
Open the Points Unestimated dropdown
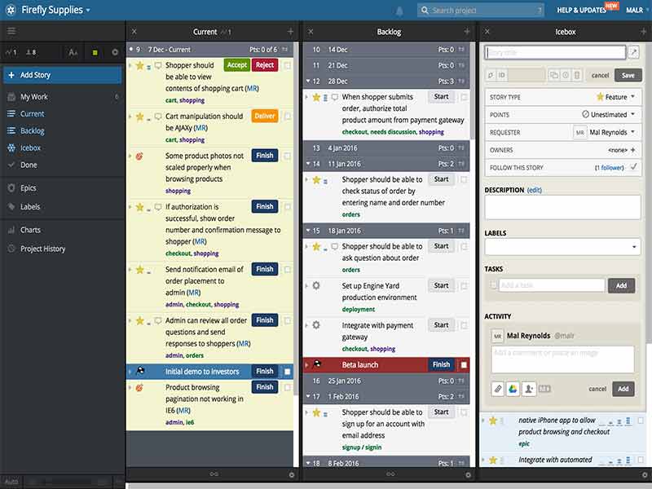(x=603, y=113)
